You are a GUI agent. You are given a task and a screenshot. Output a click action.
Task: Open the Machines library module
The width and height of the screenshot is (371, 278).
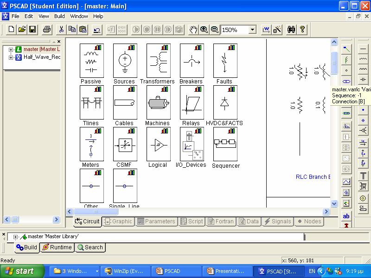pos(159,102)
